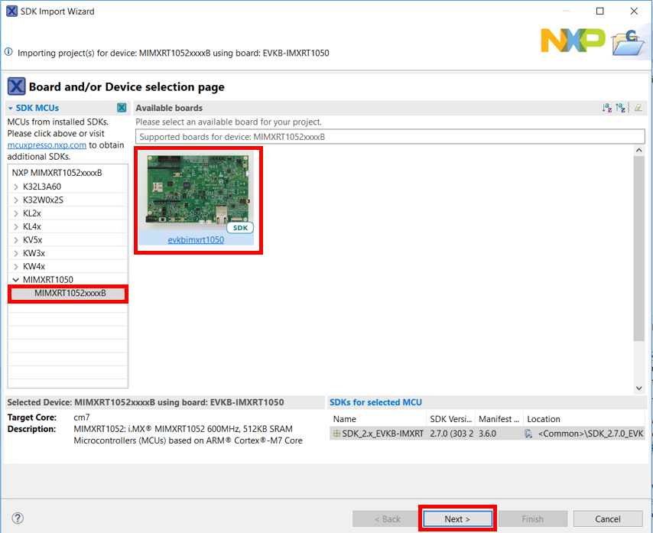
Task: Click the Cancel button
Action: 608,518
